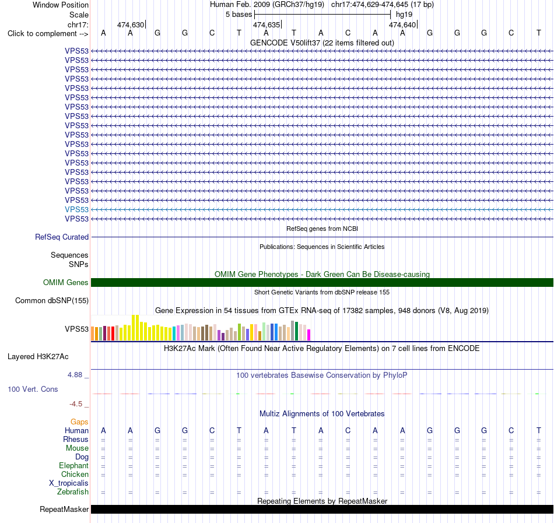
Task: Click the Zebrafish alignment row label
Action: tap(73, 492)
